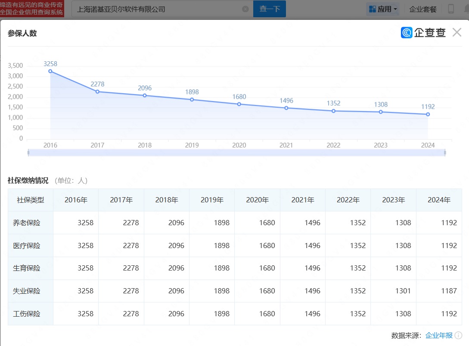Click the chart zoom range bar
Viewport: 469px width, 346px height.
(x=236, y=153)
